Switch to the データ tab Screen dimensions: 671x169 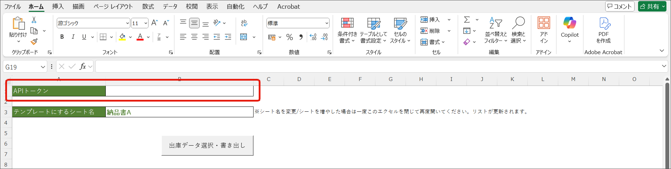[x=170, y=7]
